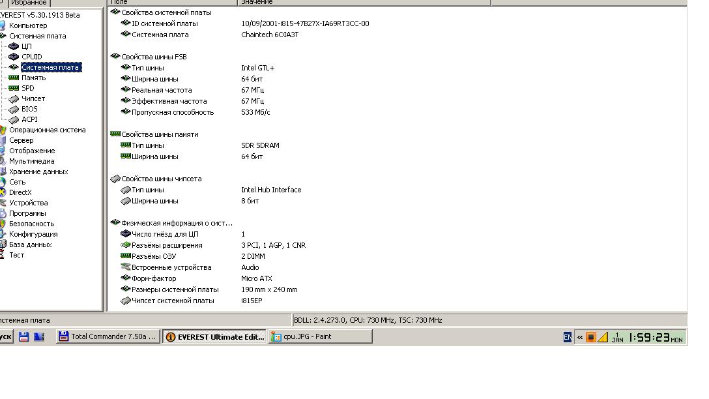Expand hidden tray icons chevron

pos(579,337)
